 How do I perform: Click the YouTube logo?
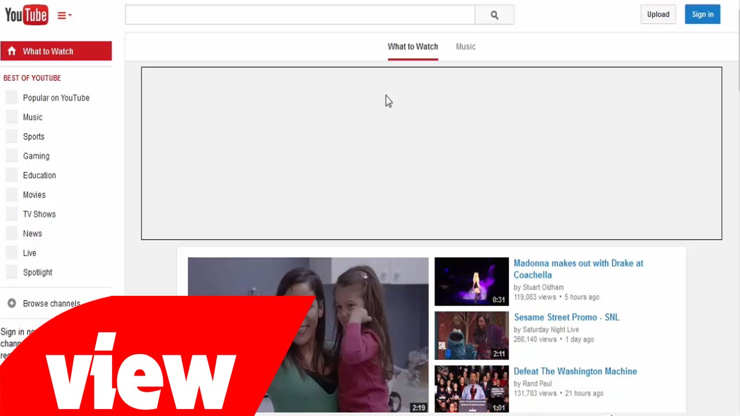click(x=26, y=15)
